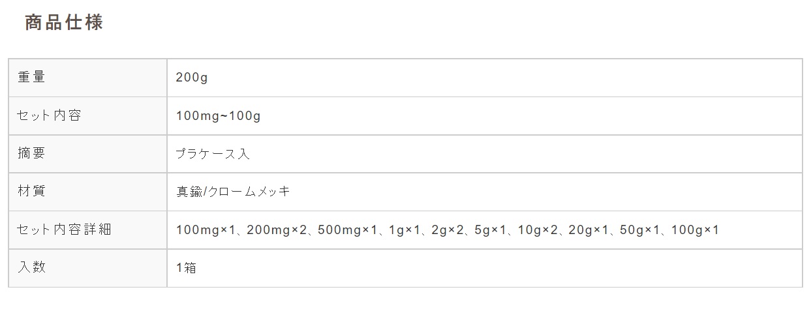Click the 商品仕様 heading
Screen dimensions: 811x311
(64, 23)
